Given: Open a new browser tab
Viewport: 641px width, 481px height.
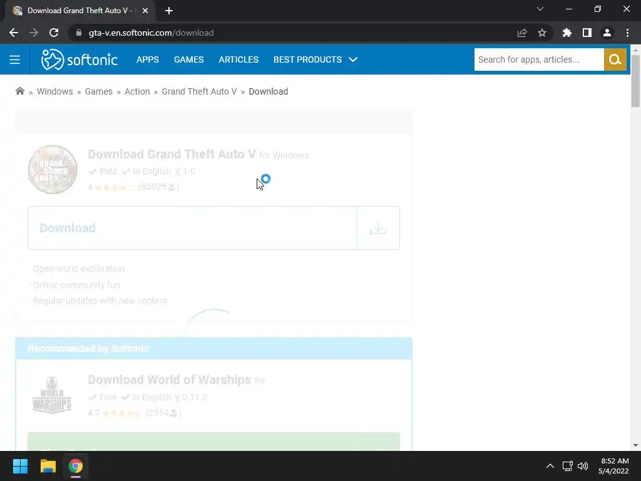Looking at the screenshot, I should tap(169, 11).
